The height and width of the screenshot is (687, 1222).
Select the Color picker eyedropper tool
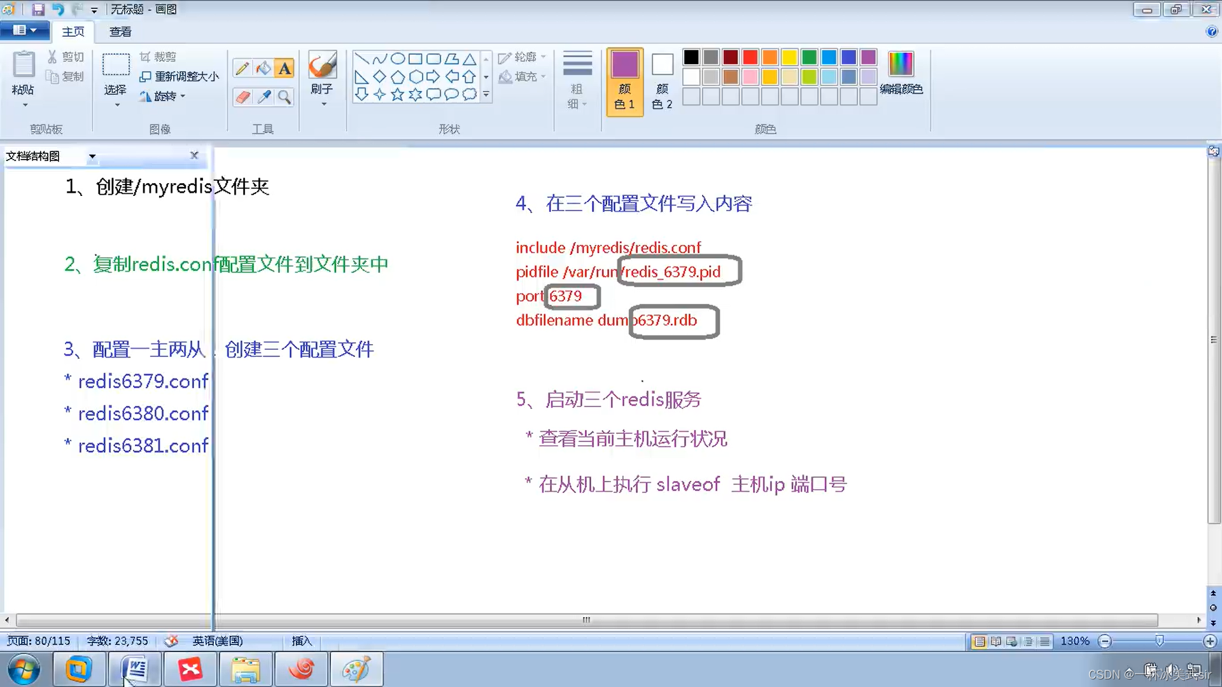click(x=263, y=97)
